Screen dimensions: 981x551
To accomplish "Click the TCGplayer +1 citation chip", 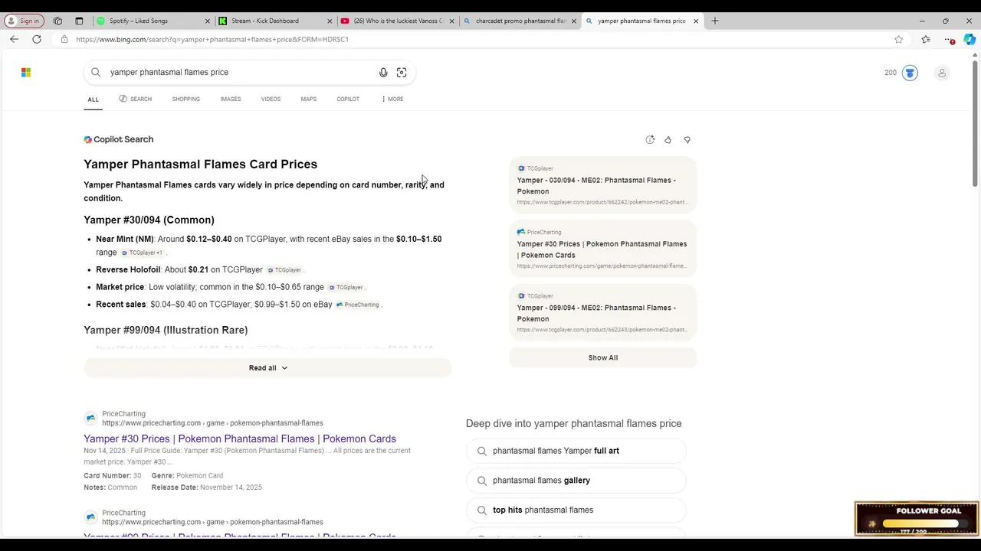I will point(143,253).
